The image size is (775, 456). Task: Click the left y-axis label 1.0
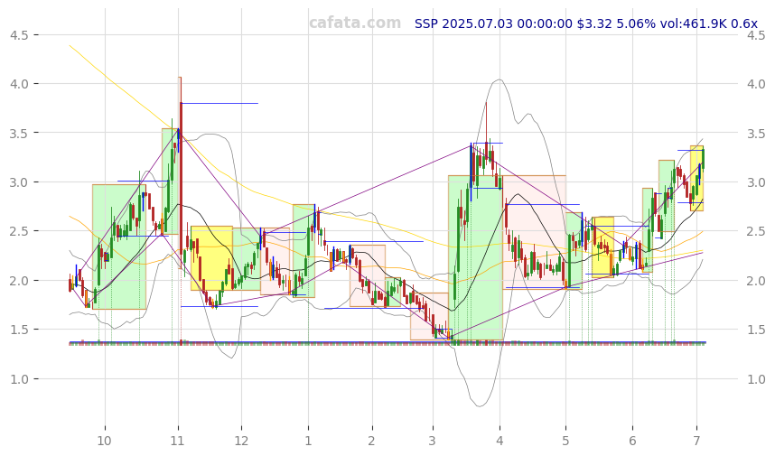pyautogui.click(x=18, y=379)
